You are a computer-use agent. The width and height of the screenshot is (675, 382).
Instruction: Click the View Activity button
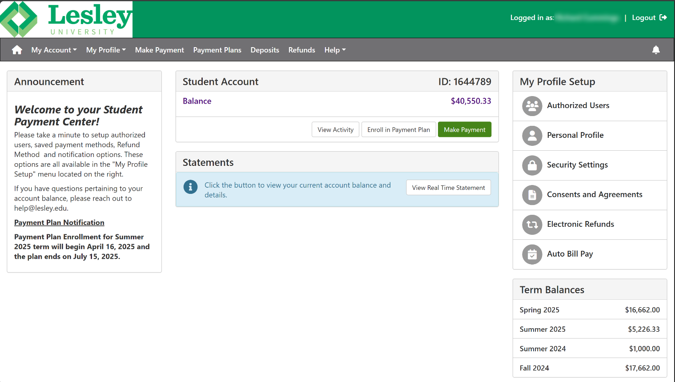tap(335, 129)
